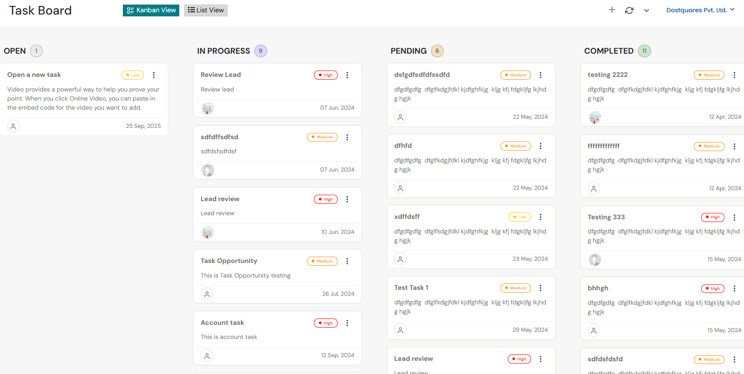Open three-dot menu on Open a new task
This screenshot has width=744, height=374.
pos(154,75)
